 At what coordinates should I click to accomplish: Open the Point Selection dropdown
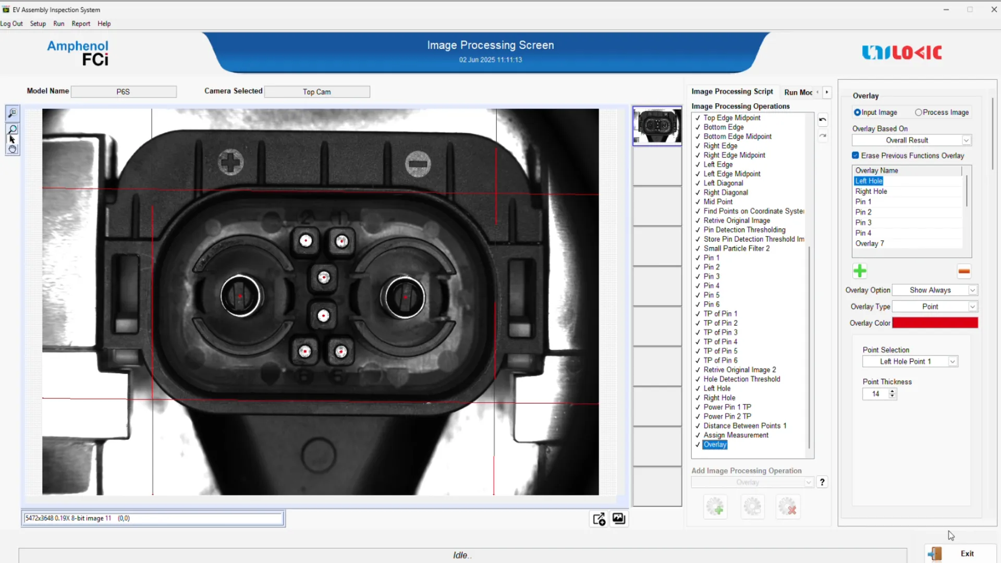(x=953, y=361)
